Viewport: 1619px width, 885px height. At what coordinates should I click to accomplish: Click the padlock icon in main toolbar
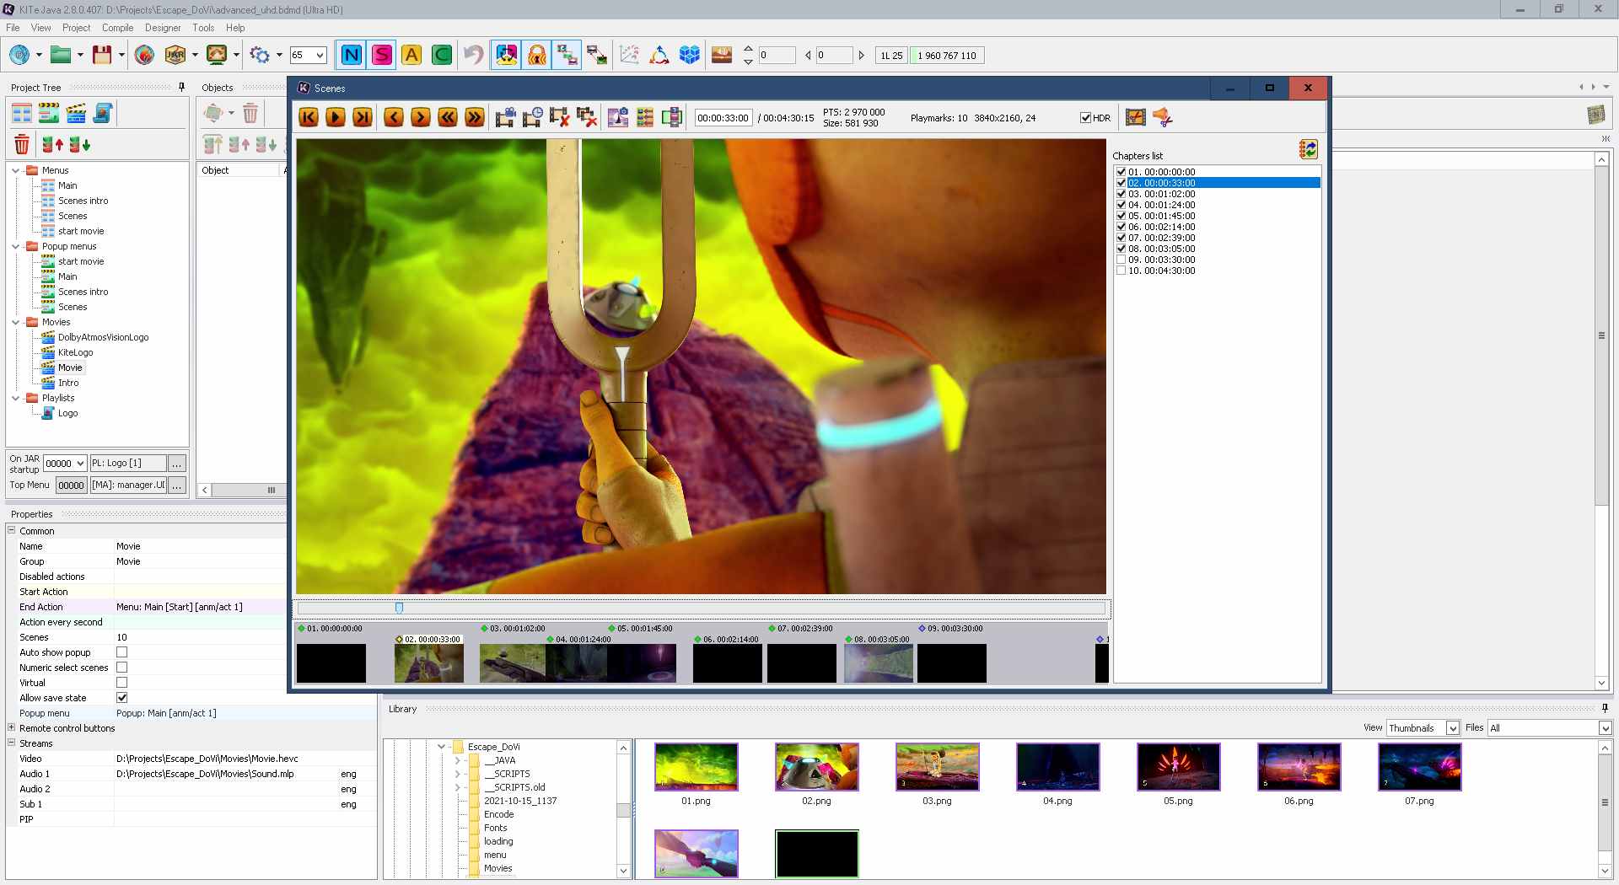[x=536, y=56]
